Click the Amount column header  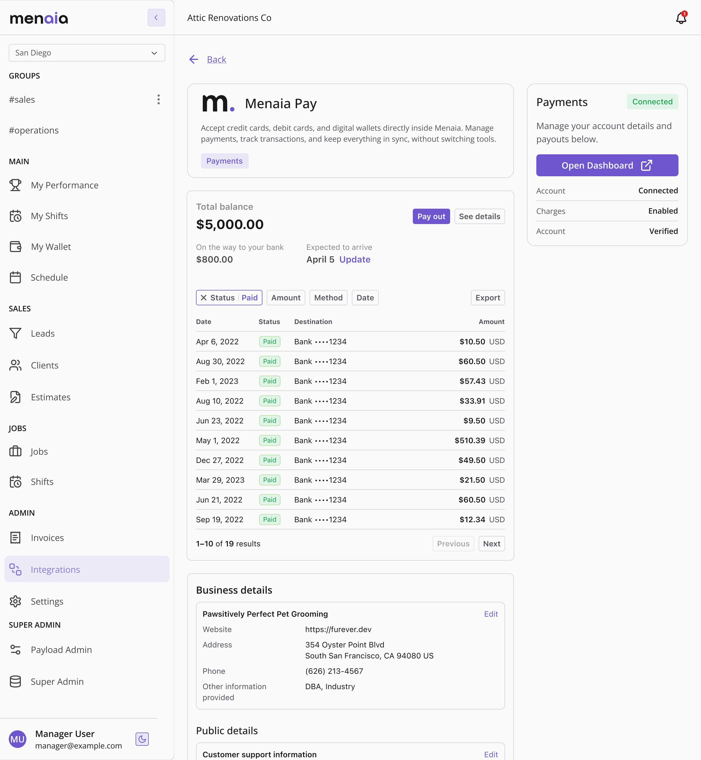pyautogui.click(x=492, y=321)
